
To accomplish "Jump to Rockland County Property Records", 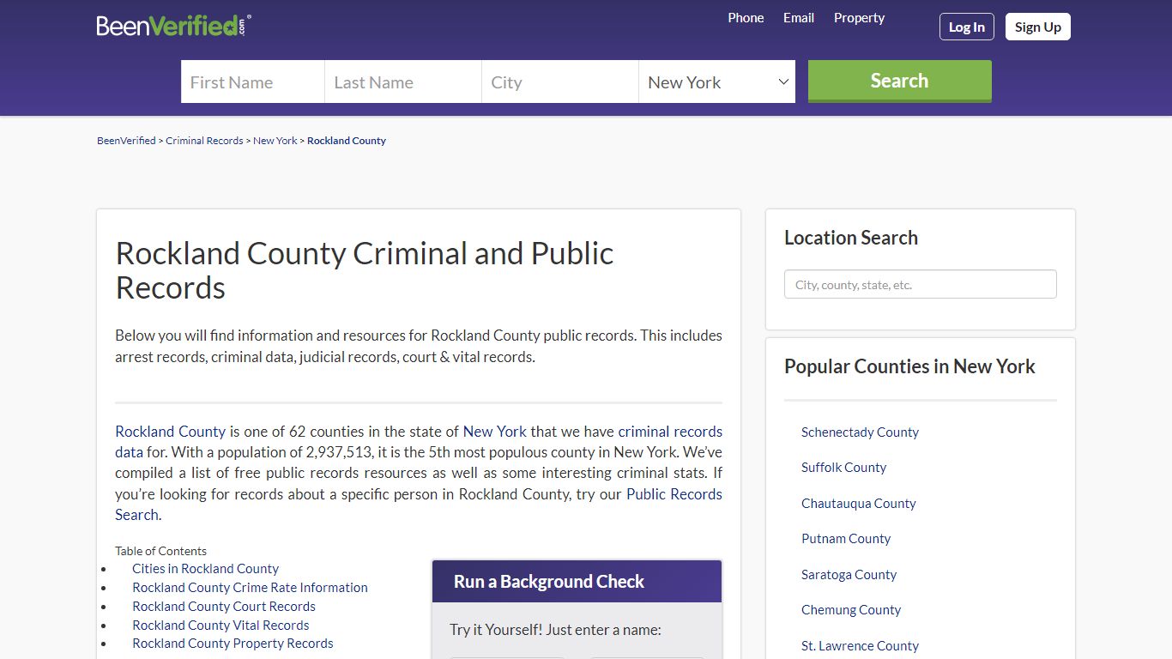I will pyautogui.click(x=233, y=644).
